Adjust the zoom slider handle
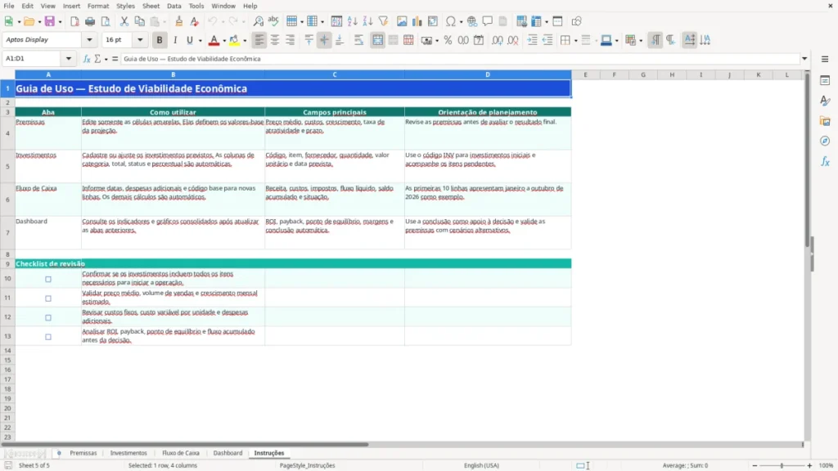The width and height of the screenshot is (838, 471). [782, 465]
